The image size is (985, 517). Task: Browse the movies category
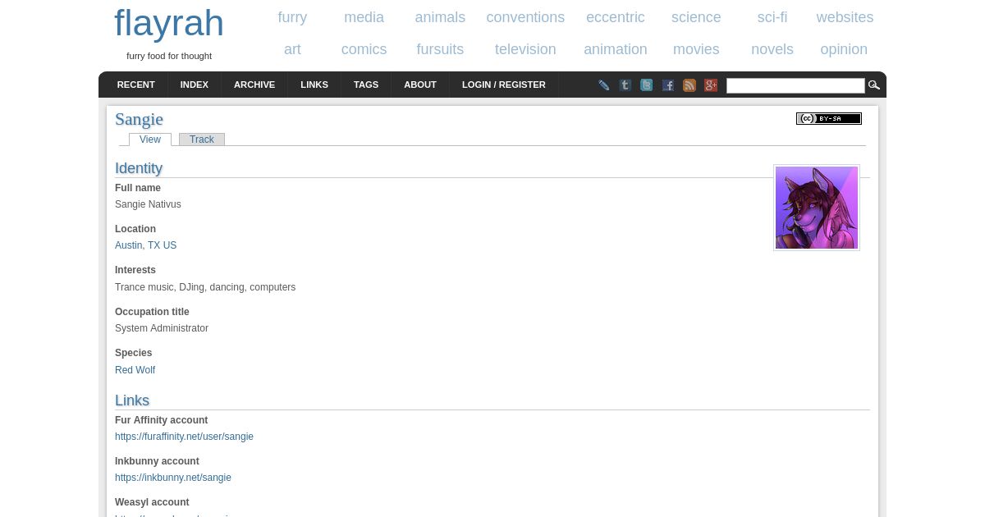[x=696, y=49]
